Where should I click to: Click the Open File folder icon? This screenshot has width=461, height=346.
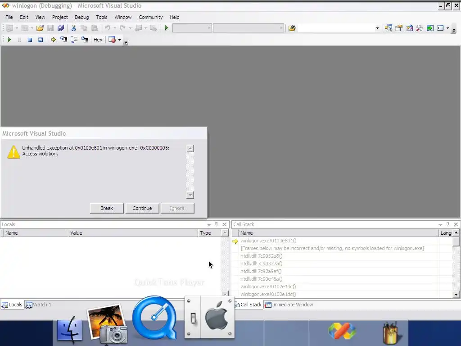[40, 28]
